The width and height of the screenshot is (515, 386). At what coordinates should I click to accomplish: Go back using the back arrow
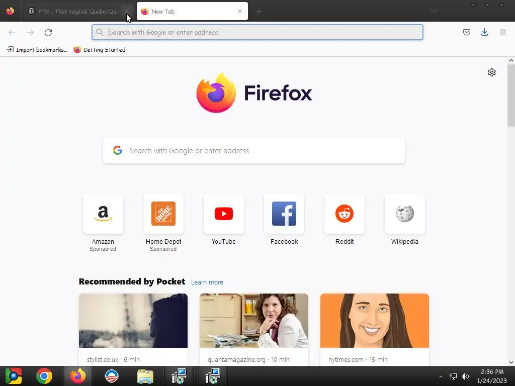coord(12,33)
